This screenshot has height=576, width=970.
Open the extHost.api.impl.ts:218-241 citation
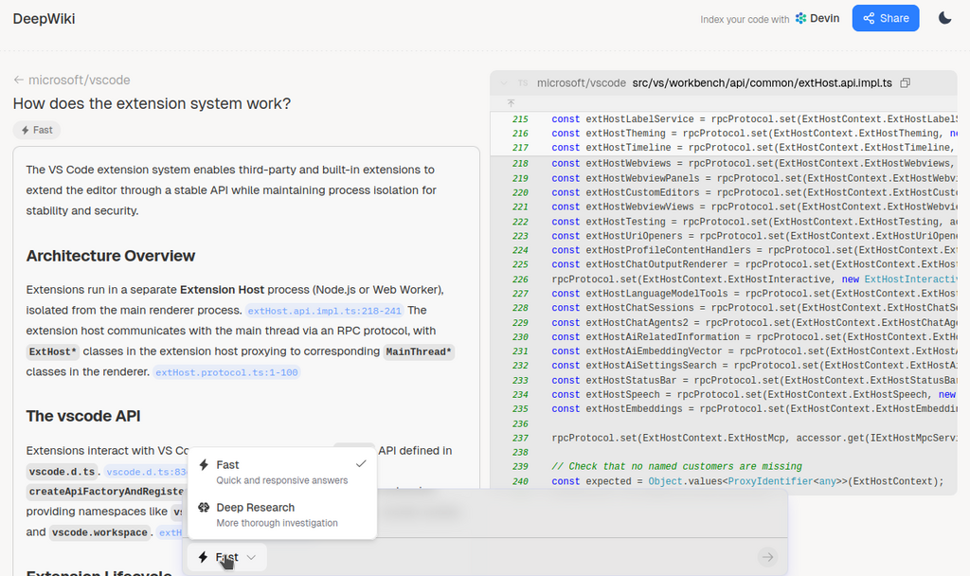click(324, 311)
